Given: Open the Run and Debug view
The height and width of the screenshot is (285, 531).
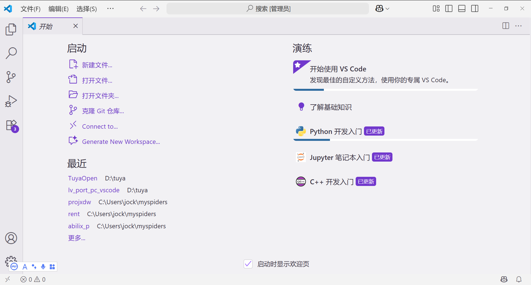Looking at the screenshot, I should click(11, 101).
